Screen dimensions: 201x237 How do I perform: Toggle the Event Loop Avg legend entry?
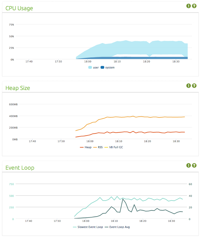[x=117, y=227]
